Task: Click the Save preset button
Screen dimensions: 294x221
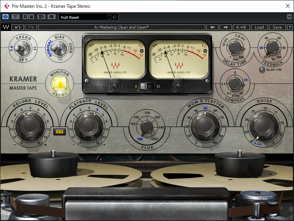Action: pyautogui.click(x=277, y=27)
